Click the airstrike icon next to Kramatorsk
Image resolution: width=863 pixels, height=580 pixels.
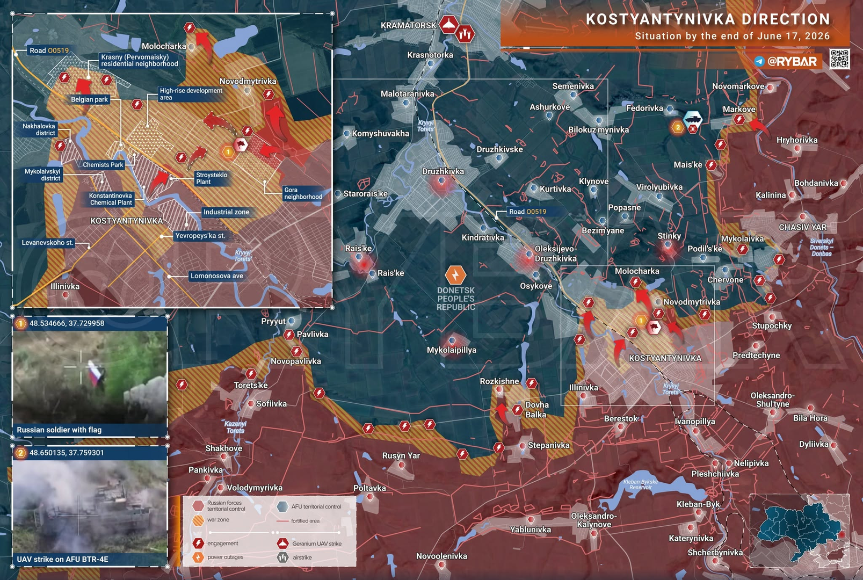tap(465, 34)
